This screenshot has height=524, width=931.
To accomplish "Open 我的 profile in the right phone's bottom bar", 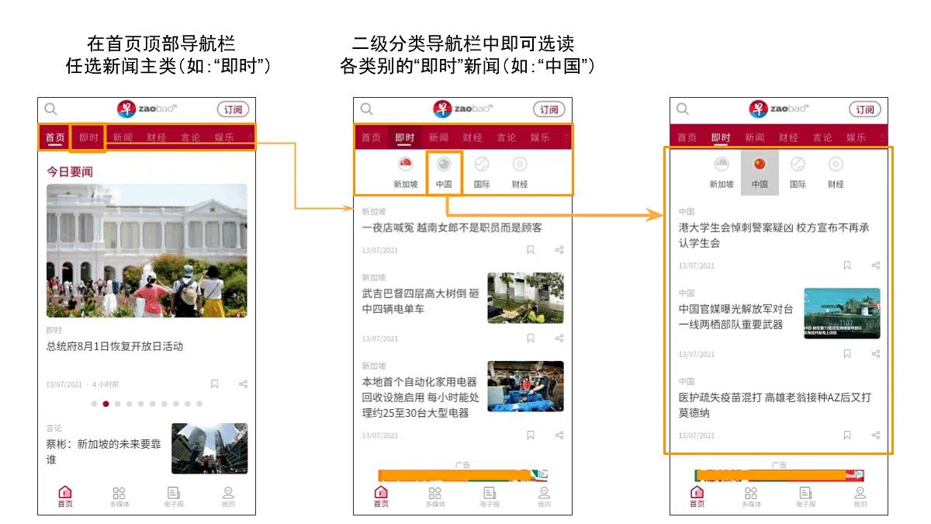I will coord(860,496).
